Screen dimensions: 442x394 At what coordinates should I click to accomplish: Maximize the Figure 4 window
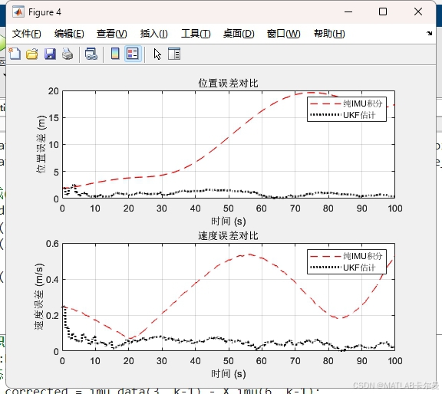(x=382, y=11)
